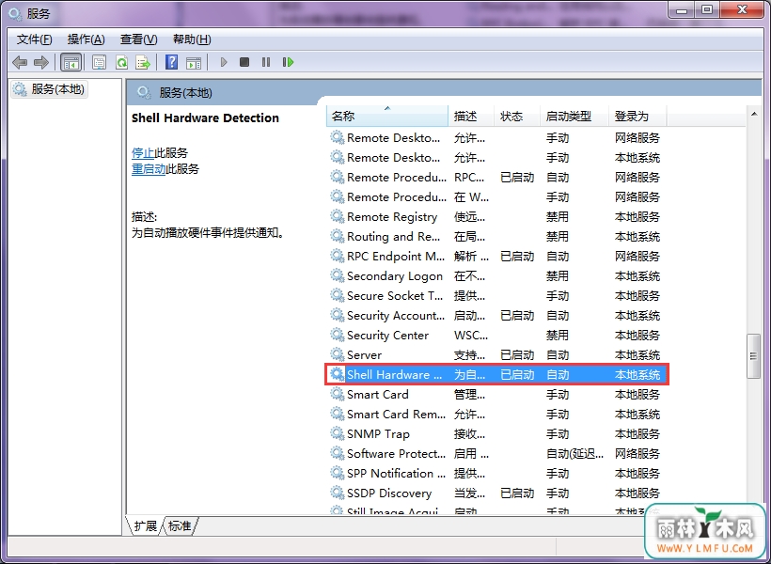Click the gear icon beside Server service
The height and width of the screenshot is (564, 771).
pos(337,354)
